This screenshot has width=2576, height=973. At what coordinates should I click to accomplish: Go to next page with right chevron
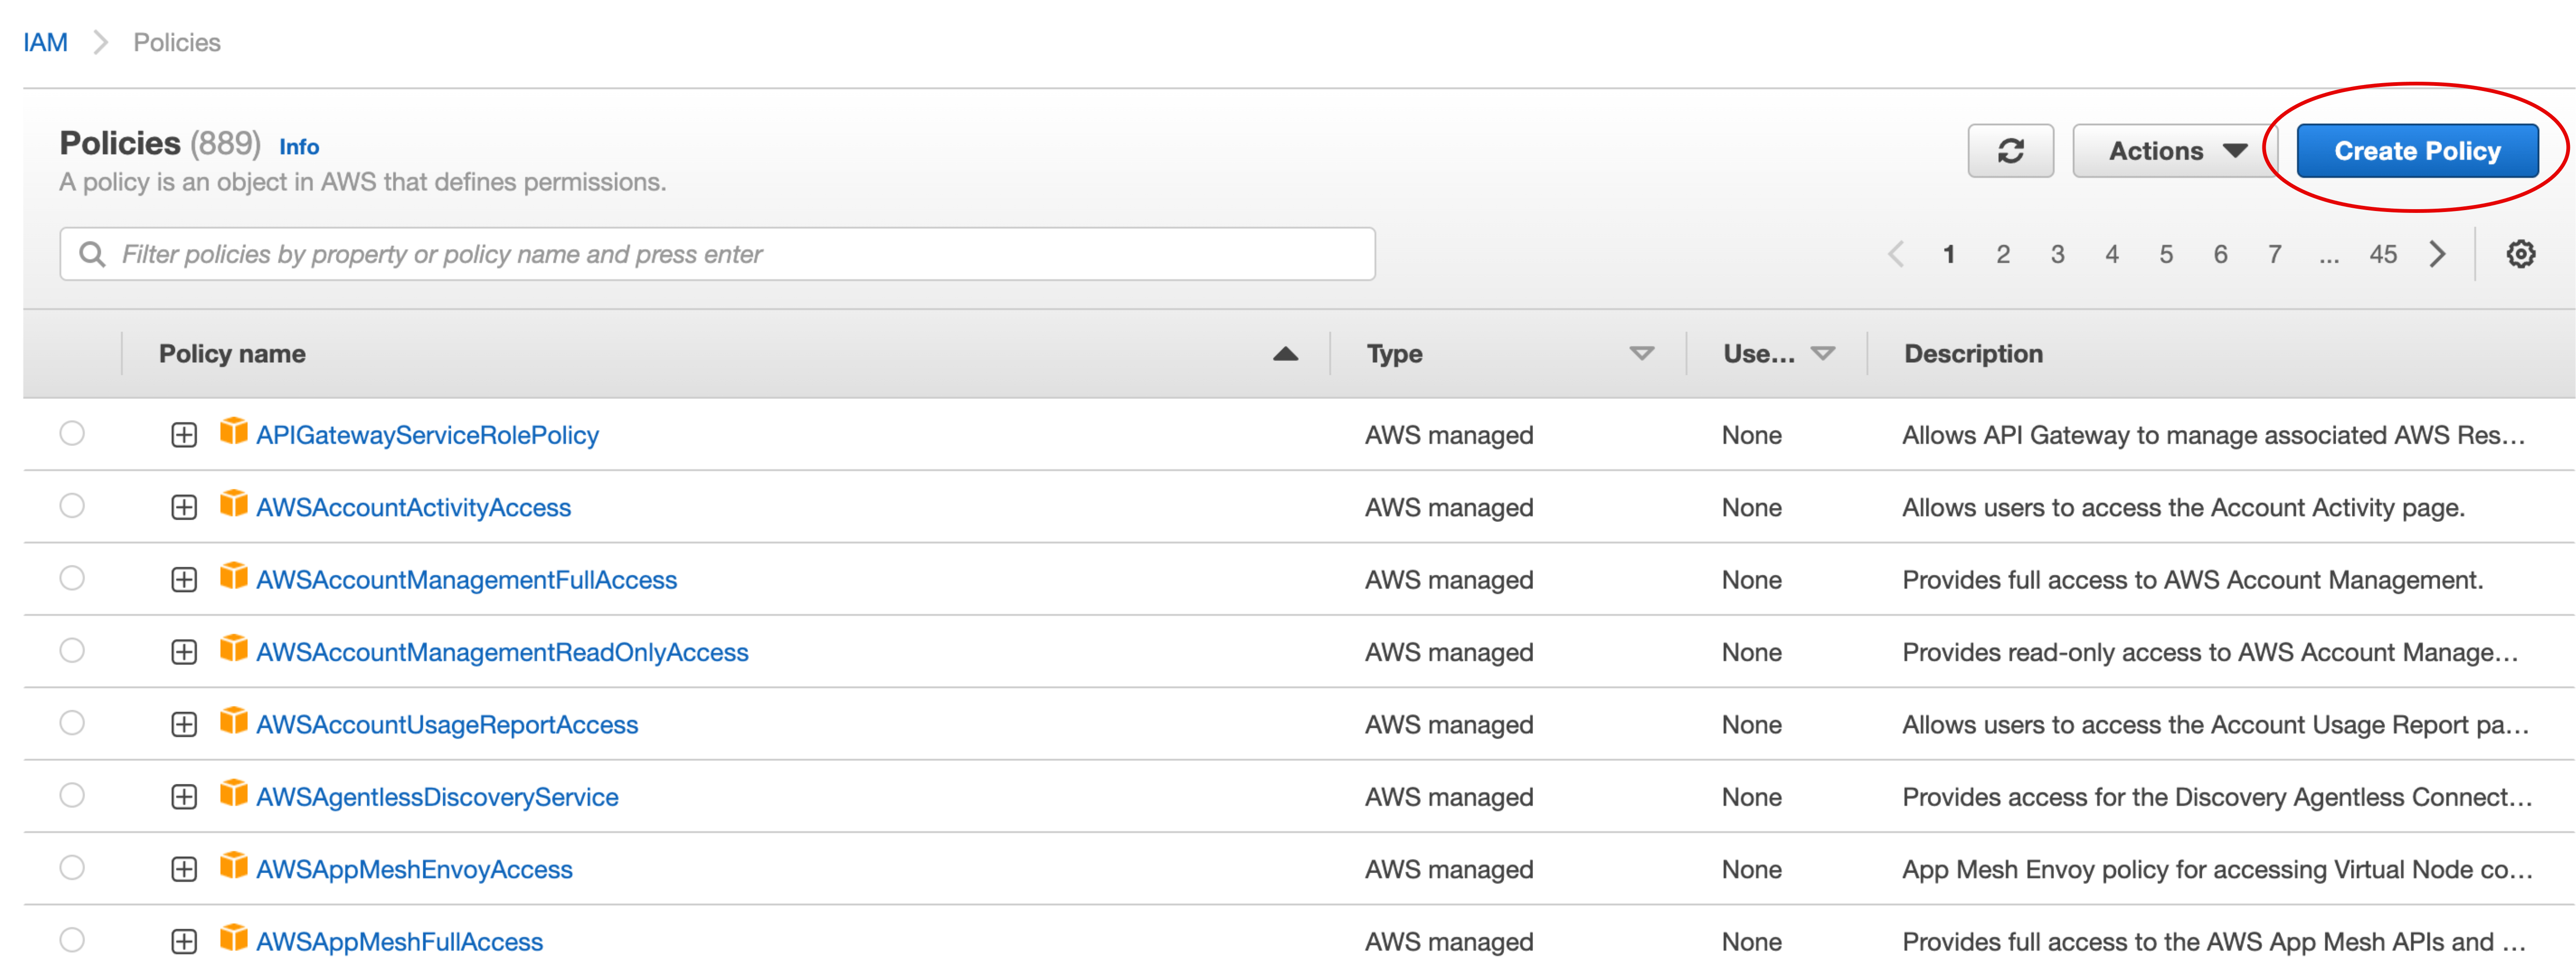point(2438,254)
